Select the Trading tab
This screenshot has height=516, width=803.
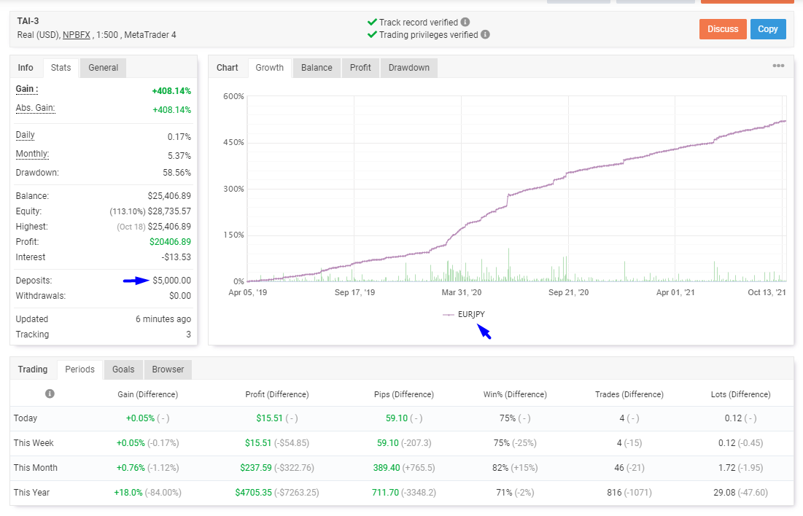(x=33, y=369)
